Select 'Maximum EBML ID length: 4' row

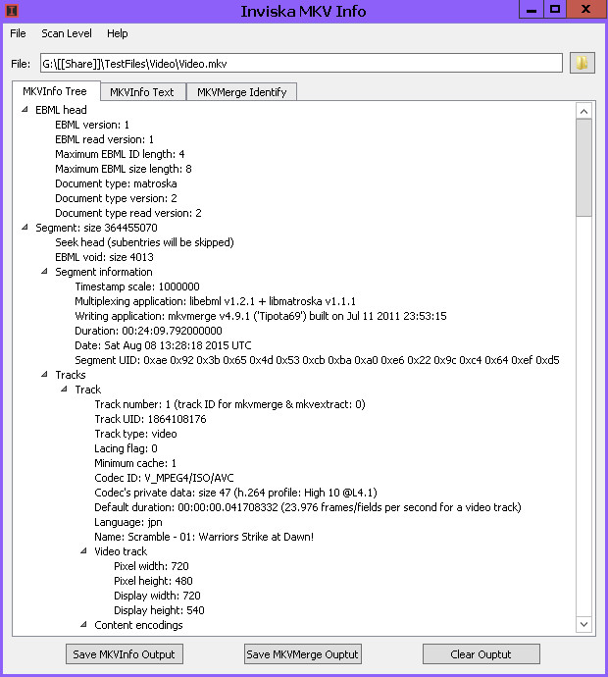tap(120, 154)
